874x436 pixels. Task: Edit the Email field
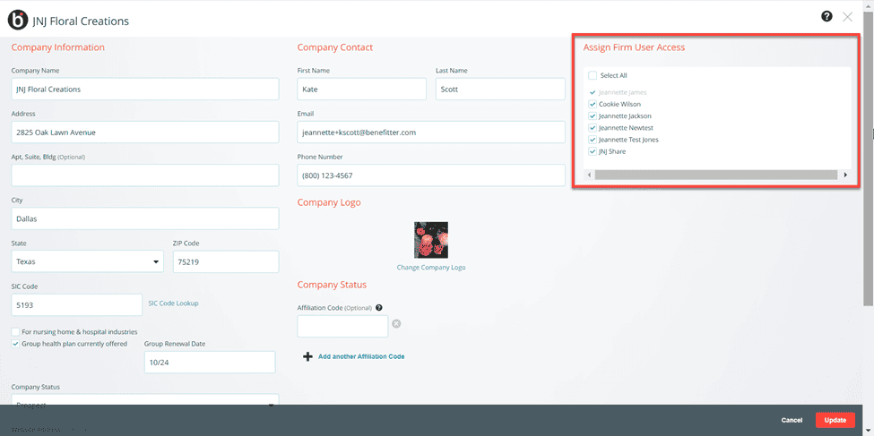(x=431, y=132)
